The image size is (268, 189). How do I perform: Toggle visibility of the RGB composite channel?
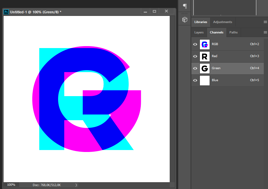195,44
